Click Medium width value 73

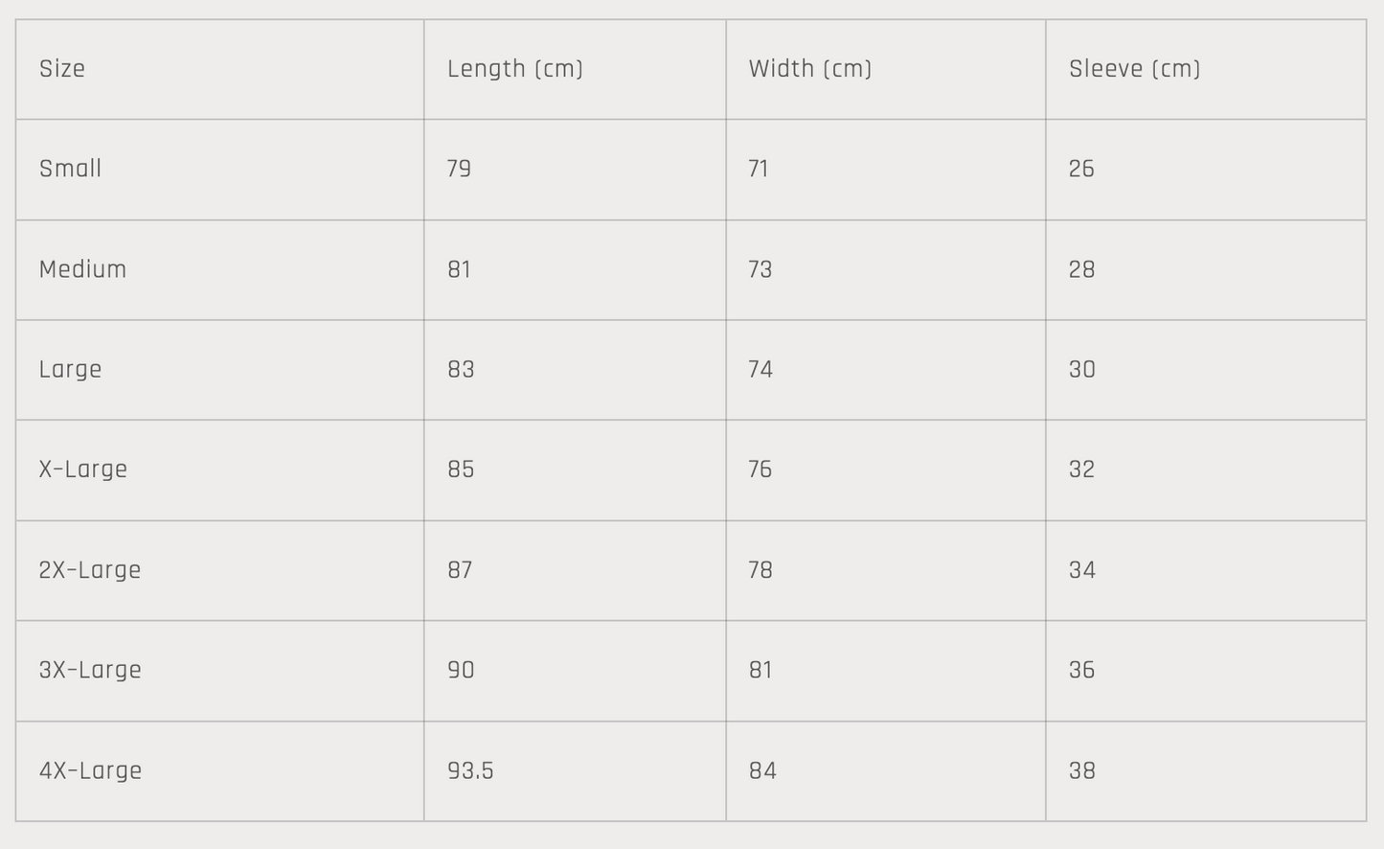[760, 269]
